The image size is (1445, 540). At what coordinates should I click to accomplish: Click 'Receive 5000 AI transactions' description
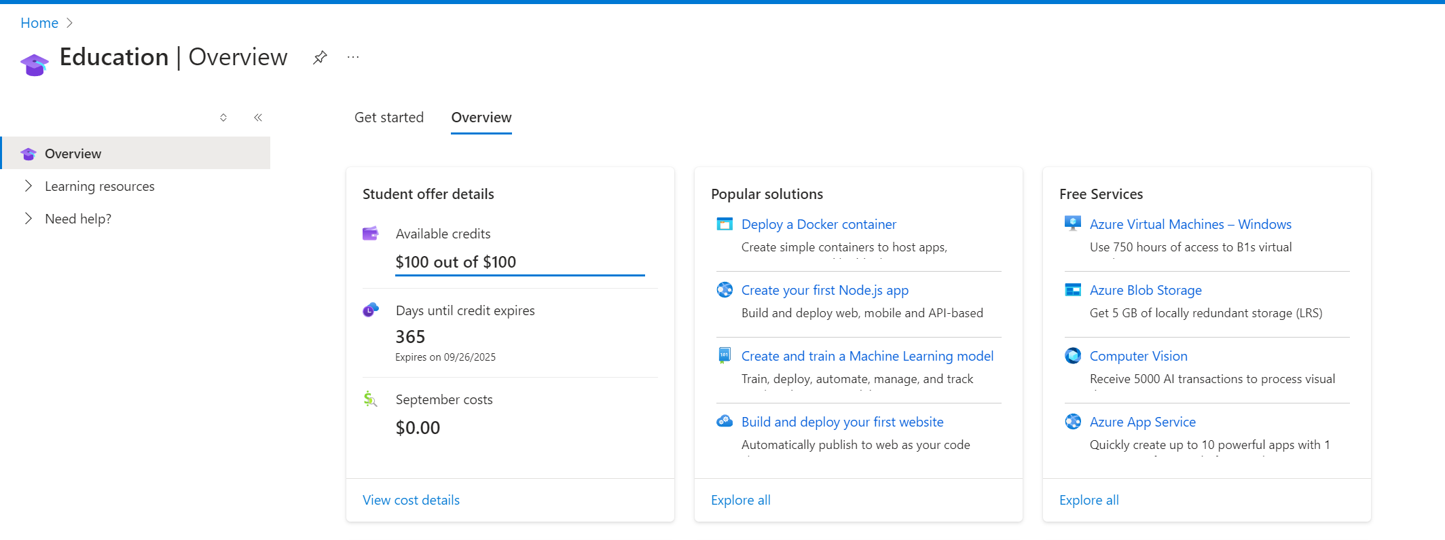[x=1212, y=379]
